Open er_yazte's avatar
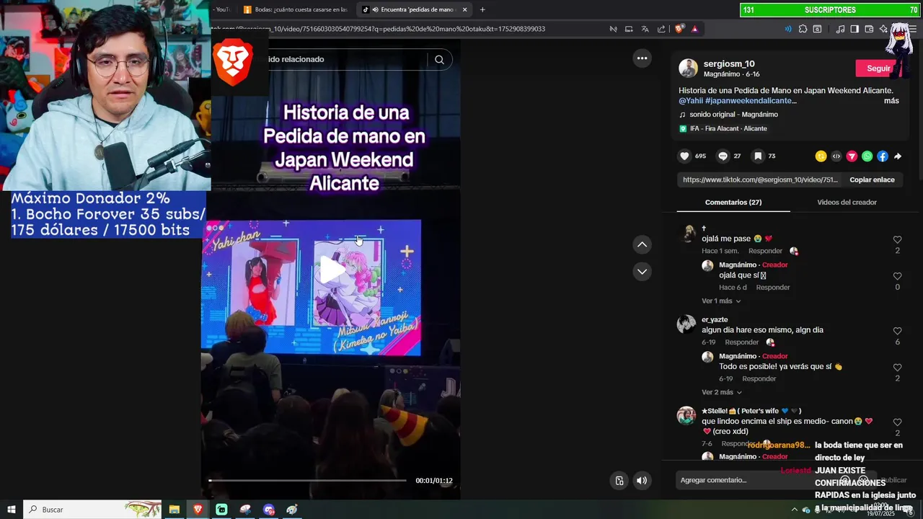Viewport: 923px width, 519px height. pos(686,324)
